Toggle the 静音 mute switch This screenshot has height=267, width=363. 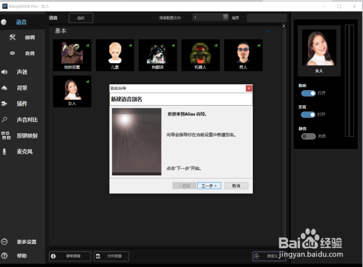click(x=308, y=136)
